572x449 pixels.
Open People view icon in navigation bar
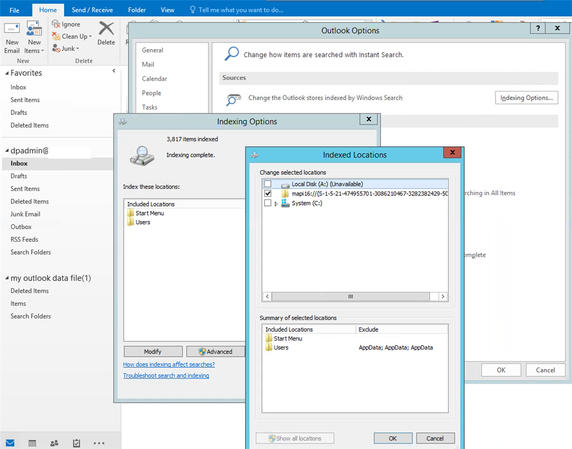tap(54, 443)
